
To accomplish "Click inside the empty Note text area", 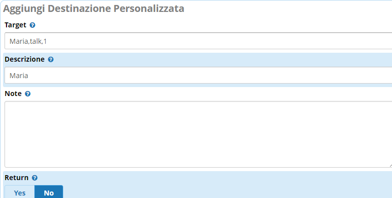I will (198, 134).
